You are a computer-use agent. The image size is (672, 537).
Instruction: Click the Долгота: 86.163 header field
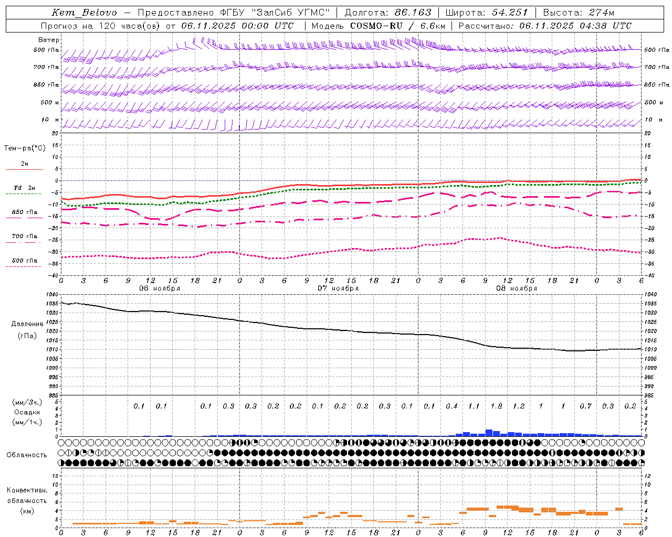pos(388,13)
